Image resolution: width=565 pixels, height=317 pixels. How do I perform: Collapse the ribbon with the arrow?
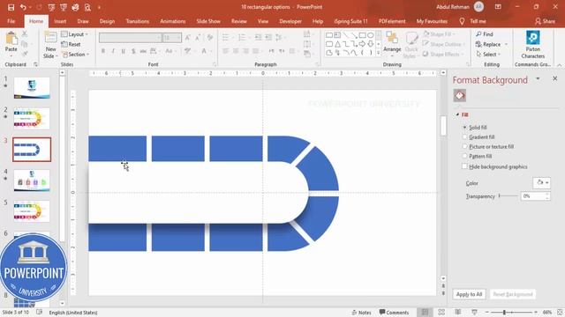pos(560,65)
